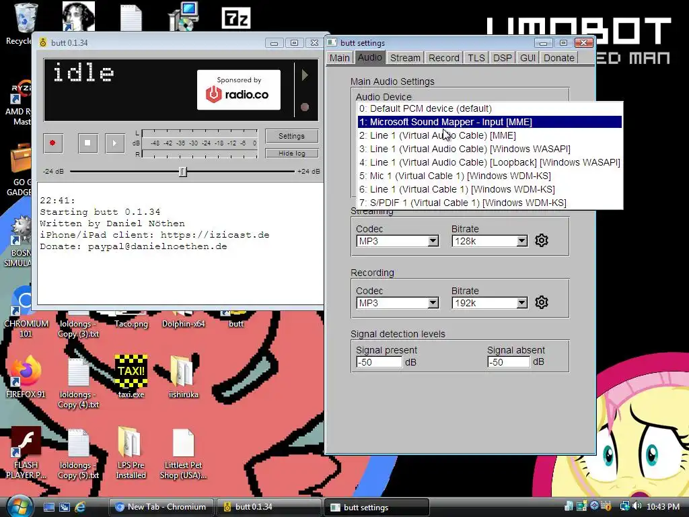Switch to butt 0.1.34 taskbar button
689x517 pixels.
269,507
